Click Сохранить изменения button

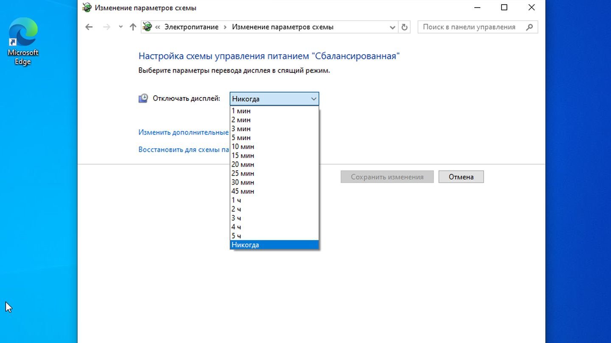[x=387, y=177]
